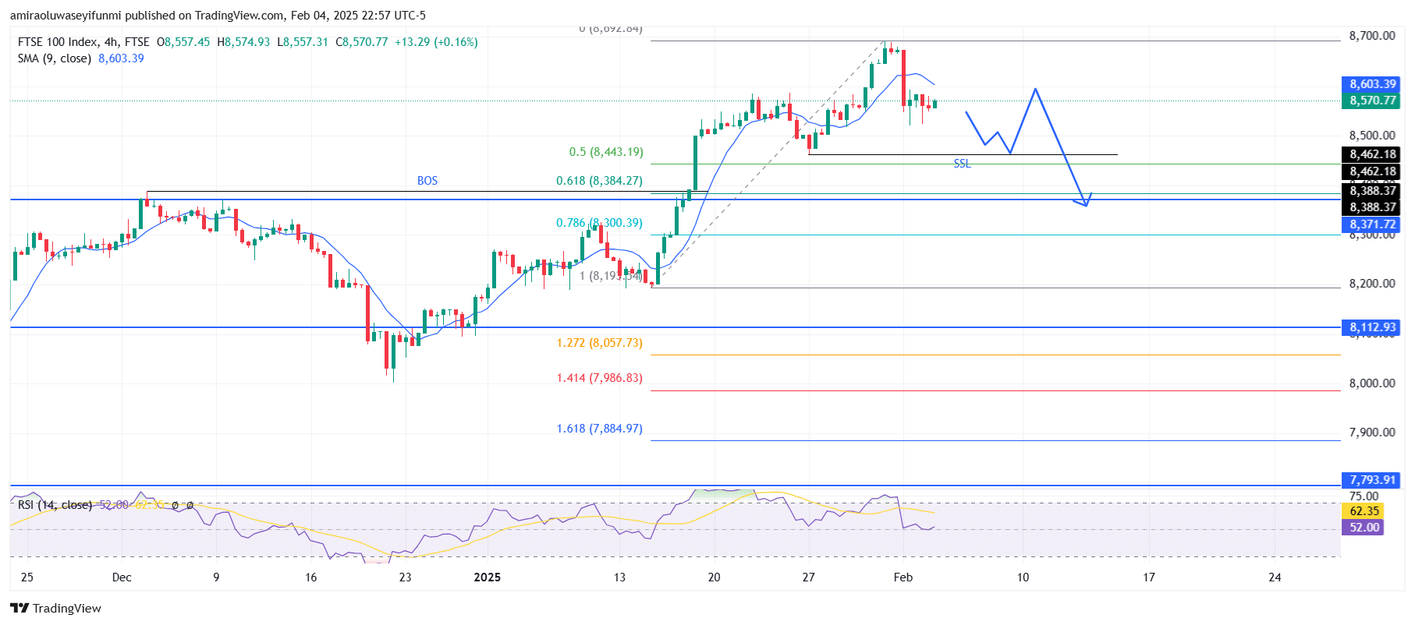
Task: Click the blue 8,112.93 horizontal line price tag
Action: point(1372,327)
